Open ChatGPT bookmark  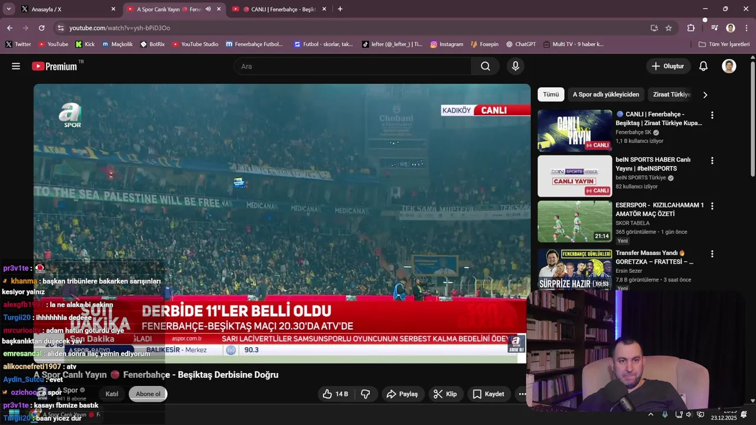[520, 44]
